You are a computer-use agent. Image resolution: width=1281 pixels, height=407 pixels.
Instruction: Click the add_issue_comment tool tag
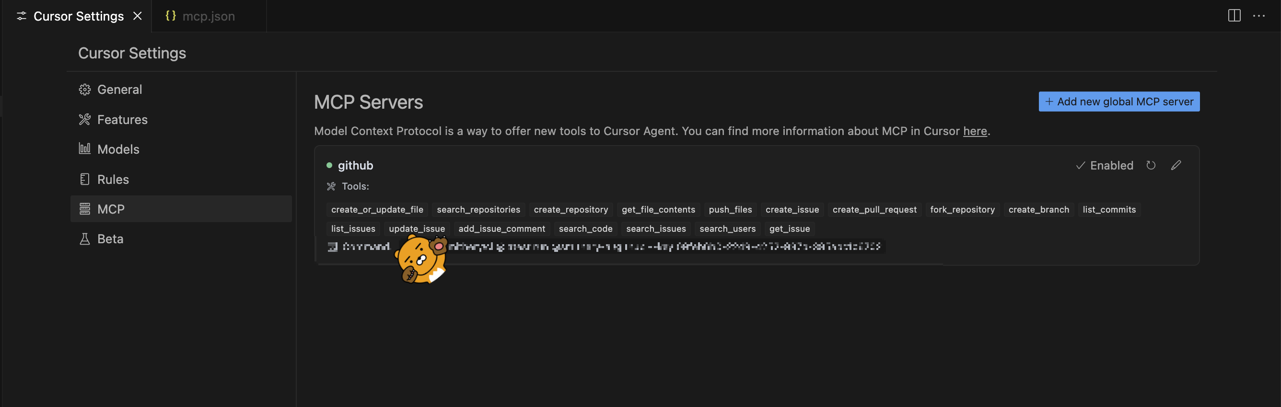pyautogui.click(x=502, y=228)
